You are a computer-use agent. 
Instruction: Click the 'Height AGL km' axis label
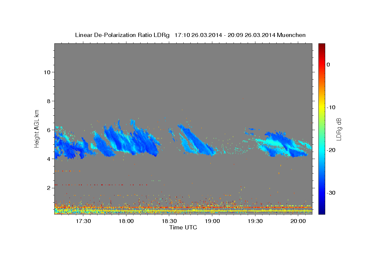pyautogui.click(x=37, y=128)
